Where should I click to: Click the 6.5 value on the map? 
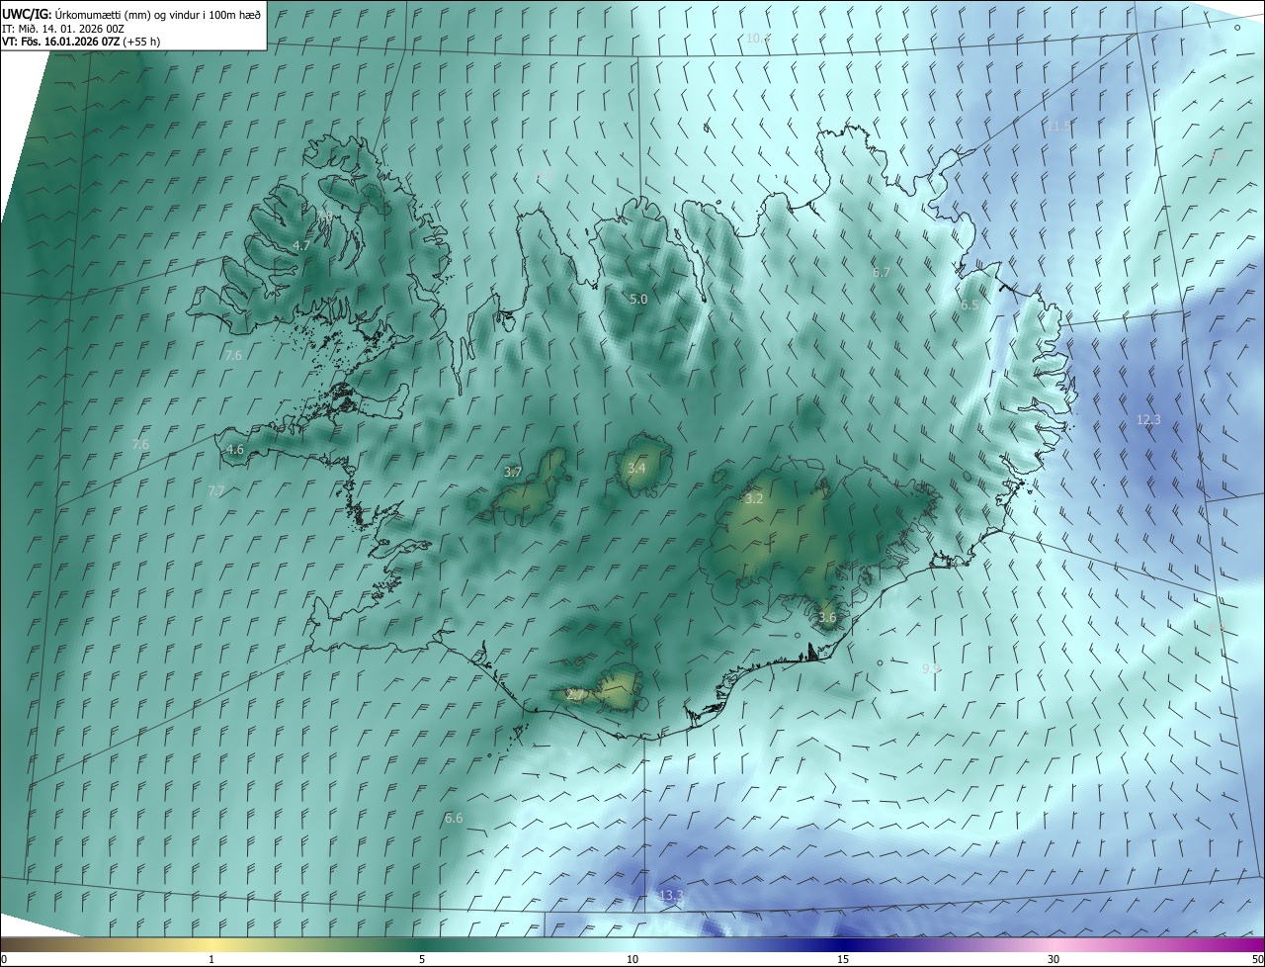tap(970, 306)
